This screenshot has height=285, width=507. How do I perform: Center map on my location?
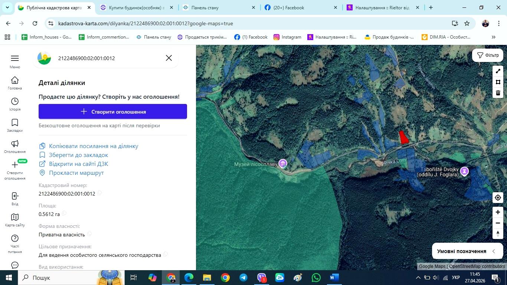pos(498,198)
